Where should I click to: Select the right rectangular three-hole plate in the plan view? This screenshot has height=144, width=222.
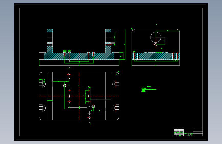point(89,96)
